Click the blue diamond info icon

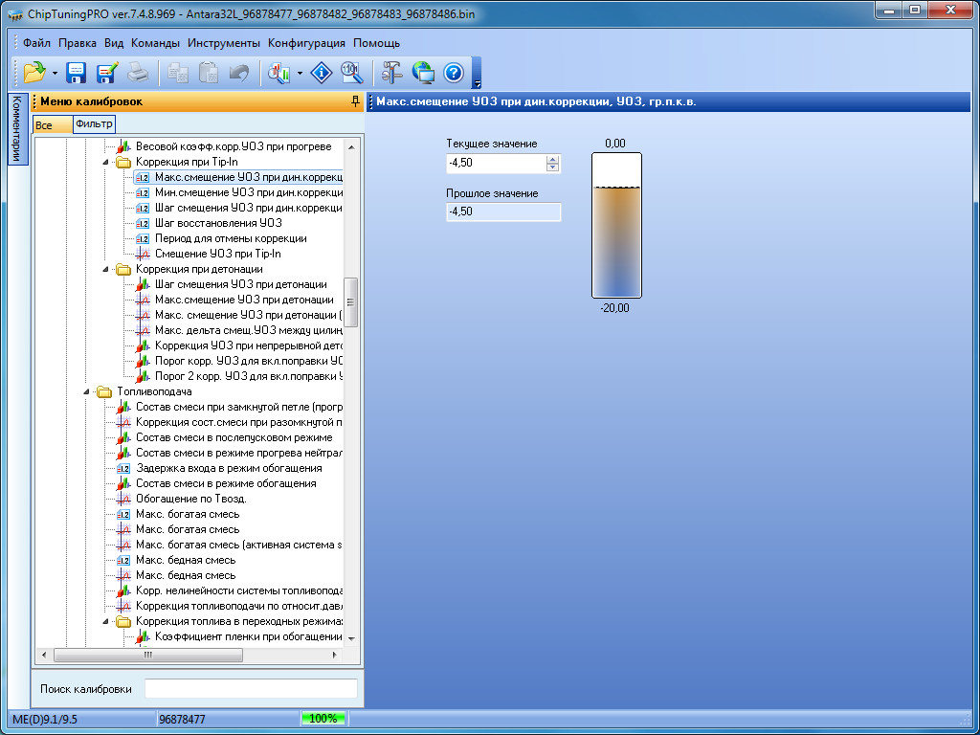point(323,72)
